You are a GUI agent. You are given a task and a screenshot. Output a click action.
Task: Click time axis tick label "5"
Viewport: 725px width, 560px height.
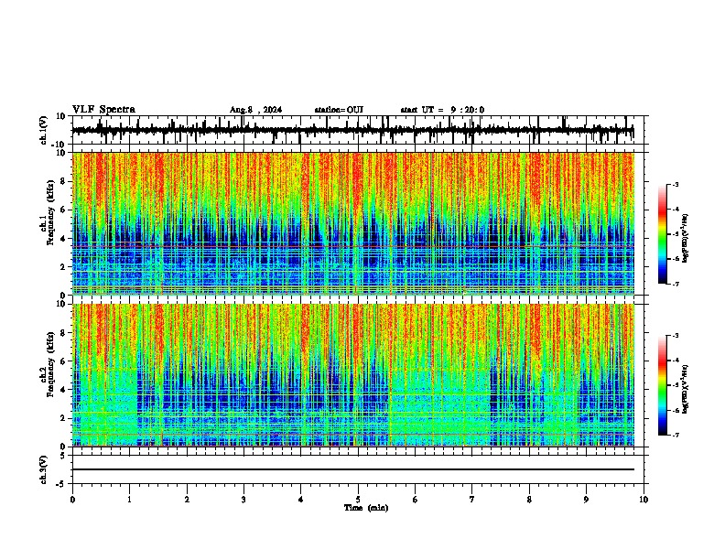click(358, 500)
